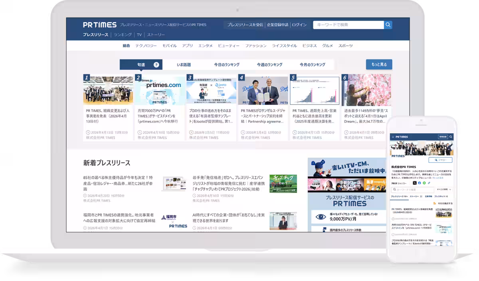This screenshot has height=281, width=479.
Task: Open ranked card 3 Jooto template thumbnail
Action: point(212,91)
